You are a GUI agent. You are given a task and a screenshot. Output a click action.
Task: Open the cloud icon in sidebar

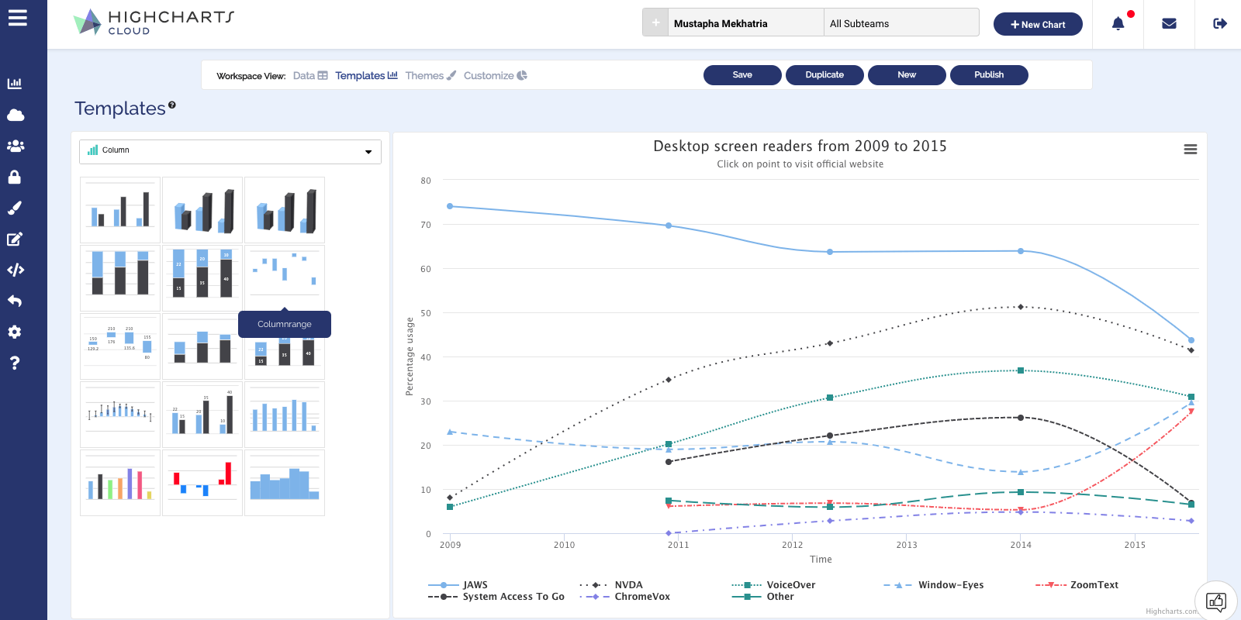click(x=15, y=115)
